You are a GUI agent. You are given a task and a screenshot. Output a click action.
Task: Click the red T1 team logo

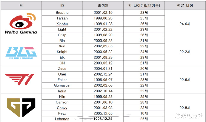(19, 79)
